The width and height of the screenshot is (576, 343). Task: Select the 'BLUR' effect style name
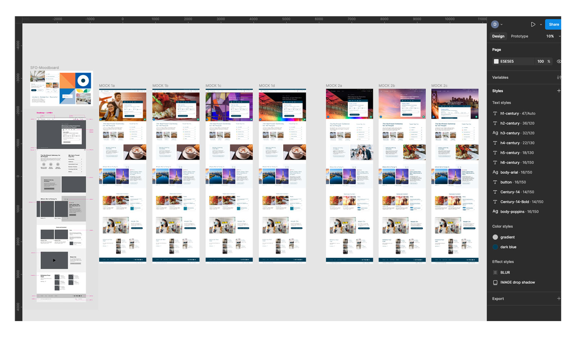click(x=505, y=273)
